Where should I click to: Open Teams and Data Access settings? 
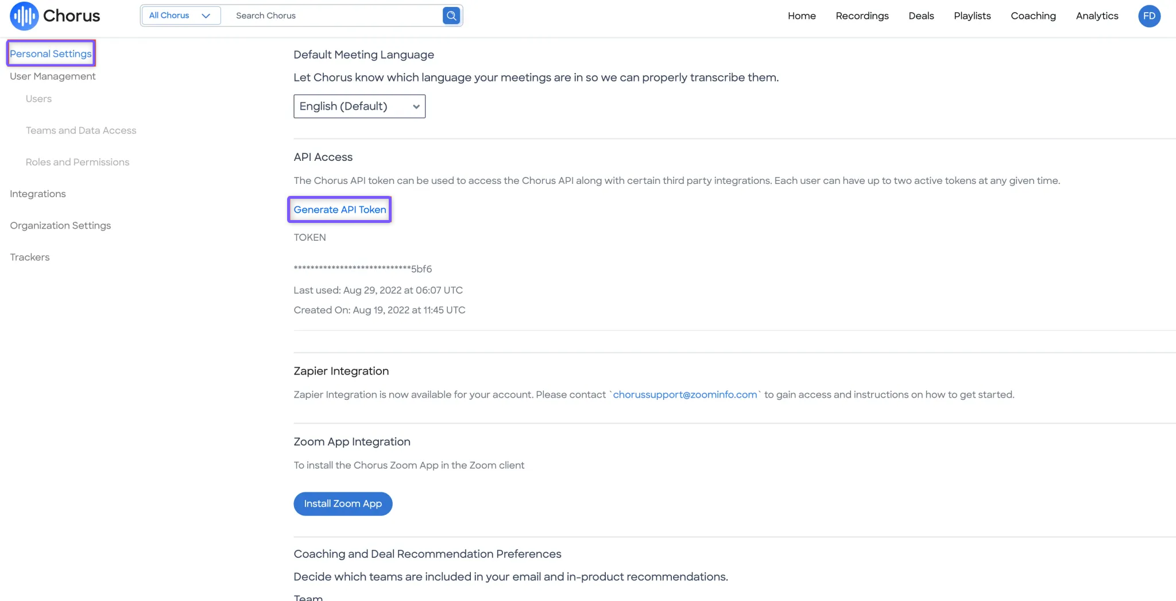tap(81, 130)
